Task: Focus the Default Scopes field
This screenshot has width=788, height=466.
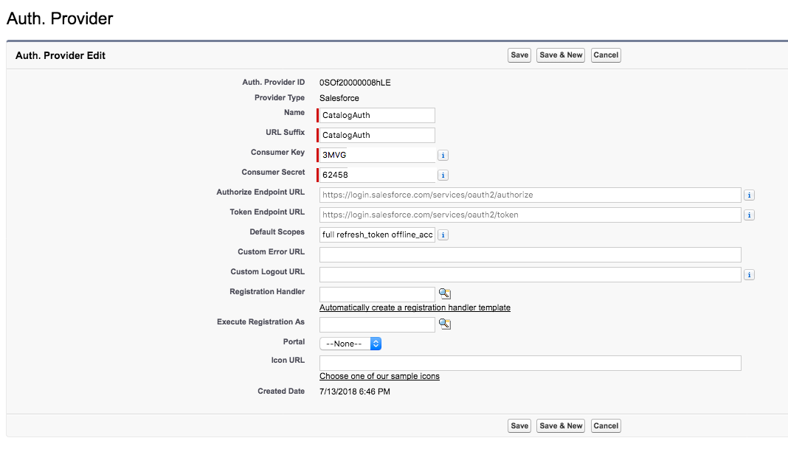Action: pos(377,234)
